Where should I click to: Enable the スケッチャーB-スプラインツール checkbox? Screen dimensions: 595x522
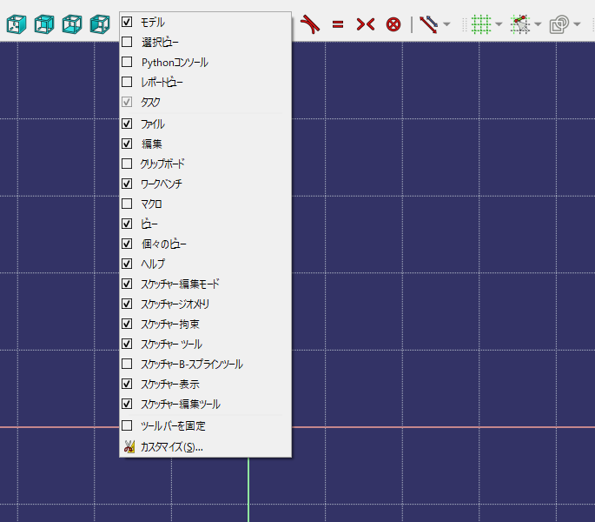click(127, 364)
